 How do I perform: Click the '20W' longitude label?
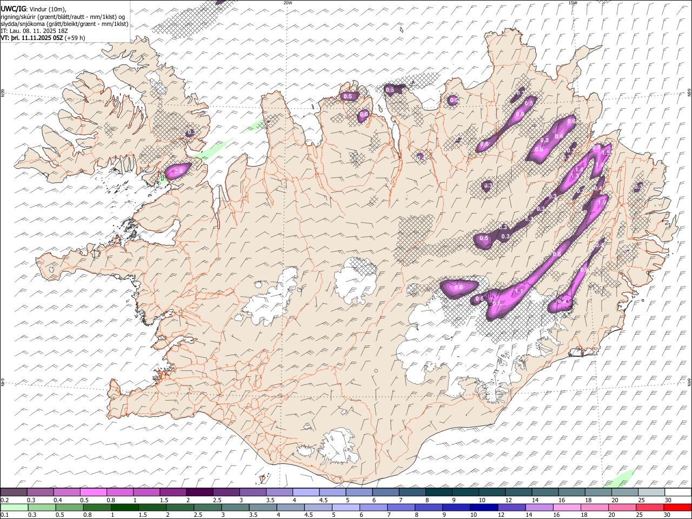[x=288, y=3]
